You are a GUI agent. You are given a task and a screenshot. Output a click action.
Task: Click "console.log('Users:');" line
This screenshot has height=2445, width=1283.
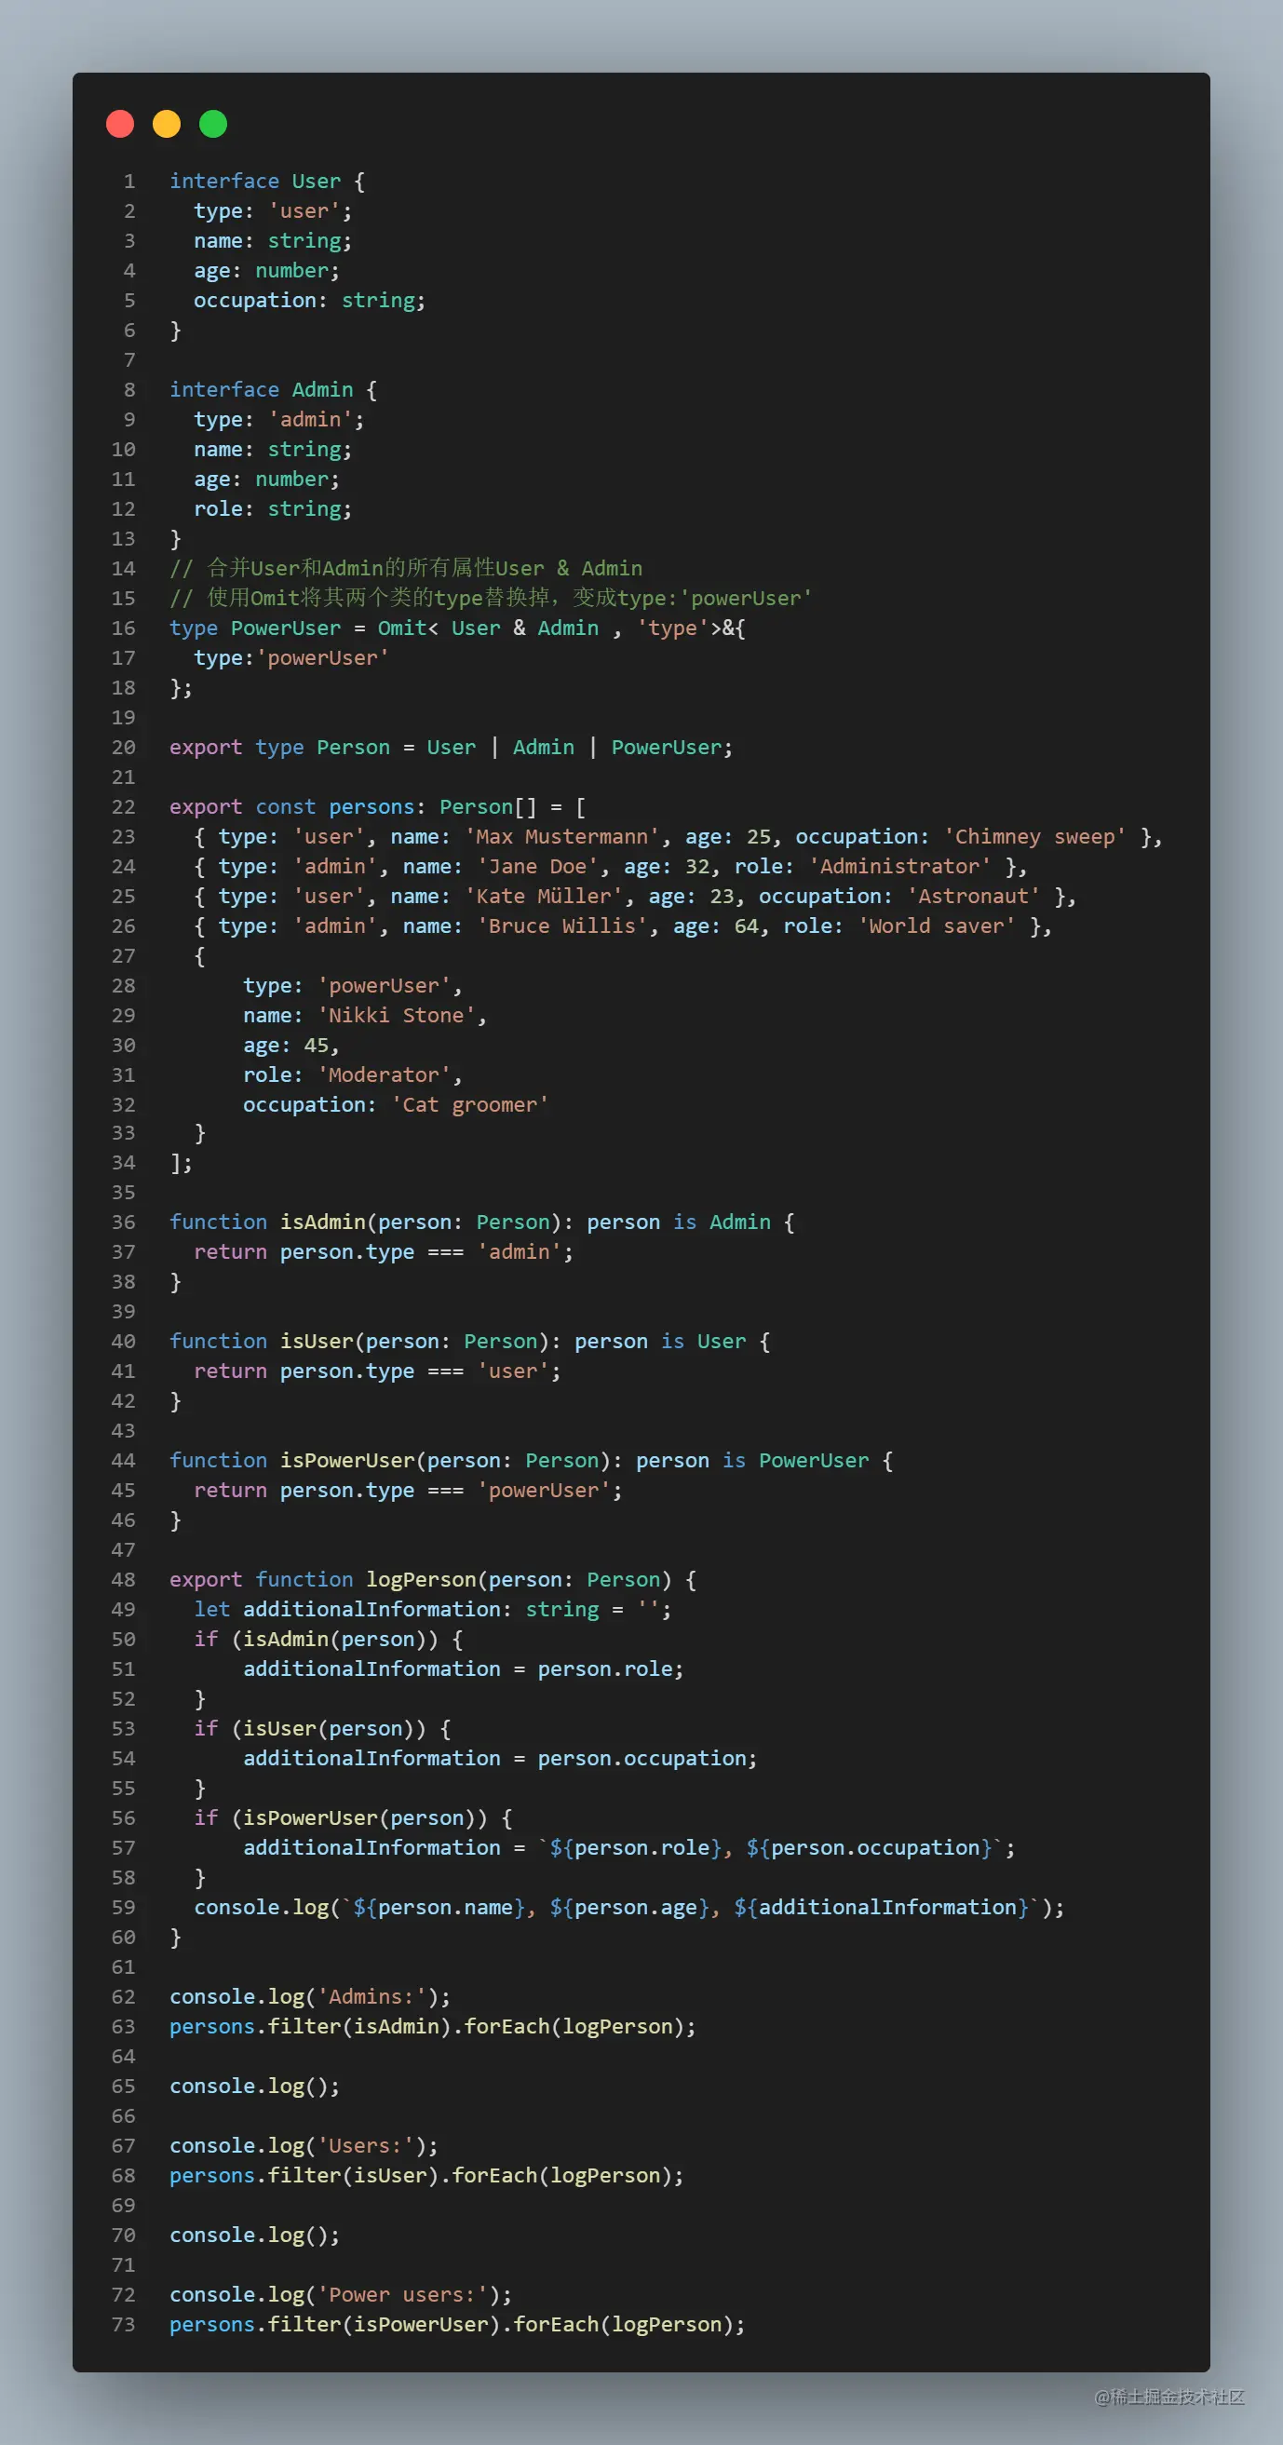click(304, 2145)
